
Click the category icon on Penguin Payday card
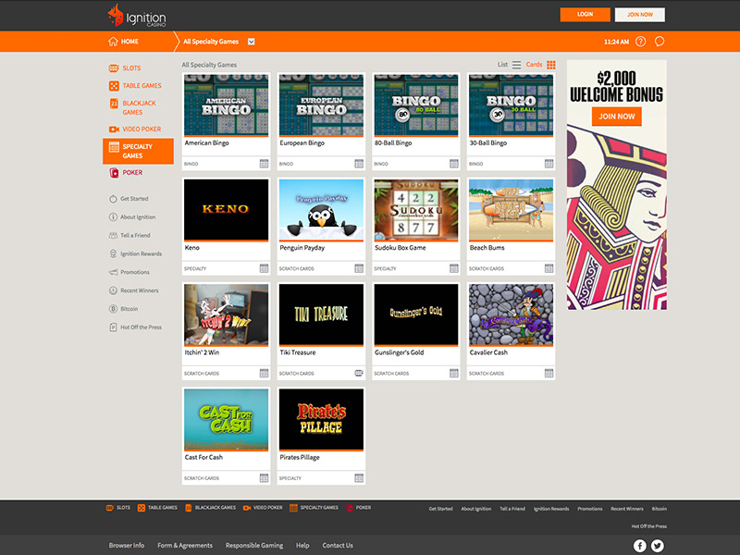coord(359,268)
